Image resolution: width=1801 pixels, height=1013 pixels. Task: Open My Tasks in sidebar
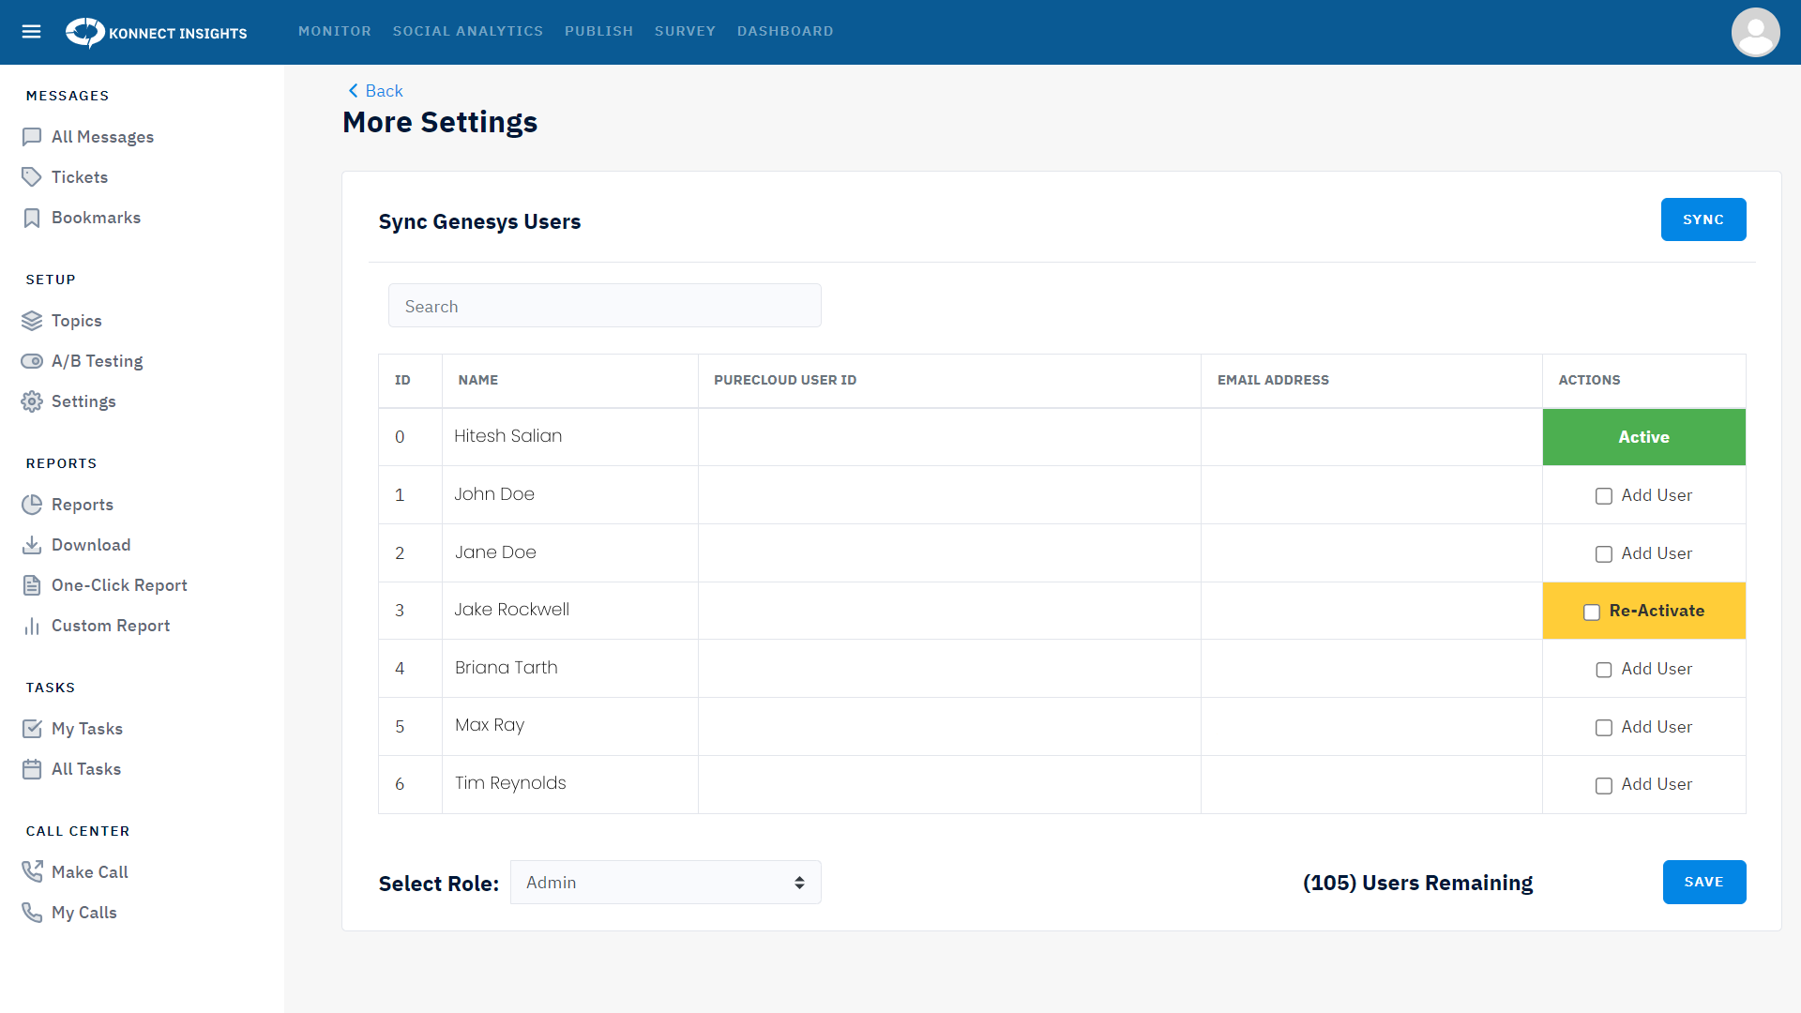coord(86,729)
